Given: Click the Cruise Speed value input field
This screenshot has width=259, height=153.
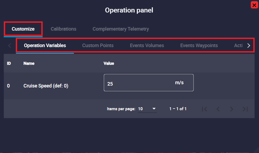Looking at the screenshot, I should 139,83.
